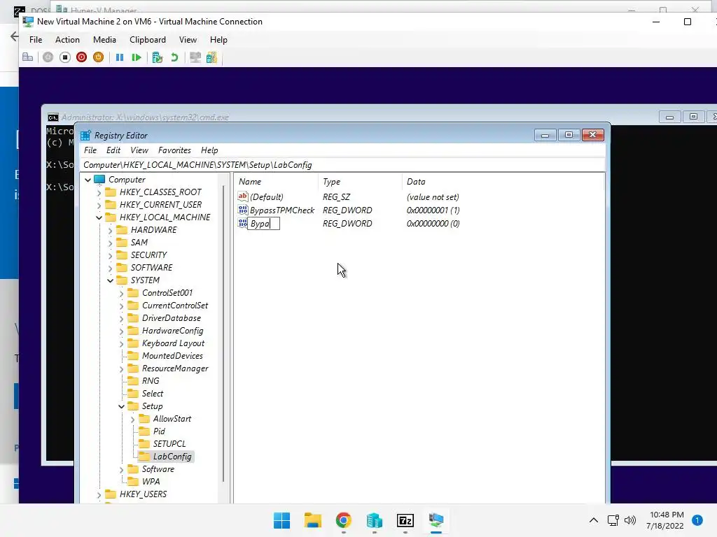Collapse the Computer tree node
This screenshot has width=717, height=537.
(x=88, y=180)
